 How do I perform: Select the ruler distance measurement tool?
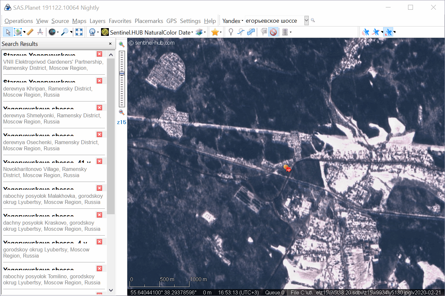coord(30,32)
